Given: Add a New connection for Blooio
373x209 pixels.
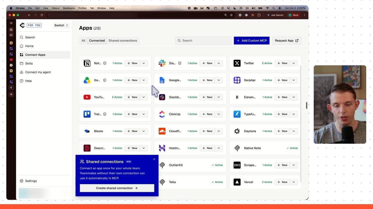Looking at the screenshot, I should point(132,131).
